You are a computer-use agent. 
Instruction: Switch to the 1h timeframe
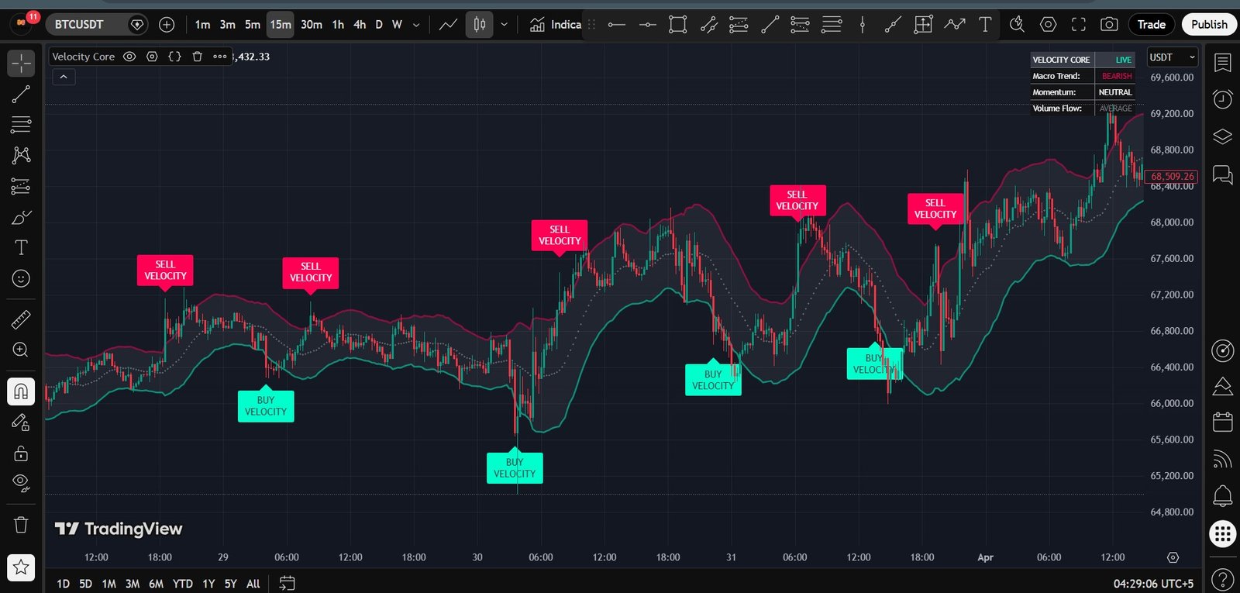[x=338, y=25]
